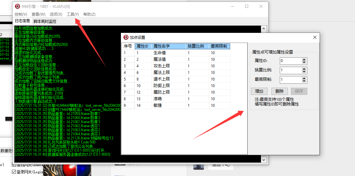355x176 pixels.
Task: Click the 换算比例 column header
Action: (x=197, y=46)
